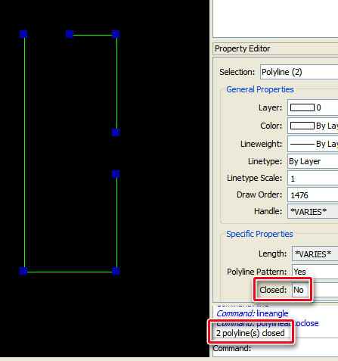Screen dimensions: 338x361
Task: Open the Color dropdown set to By Layer
Action: [x=313, y=126]
